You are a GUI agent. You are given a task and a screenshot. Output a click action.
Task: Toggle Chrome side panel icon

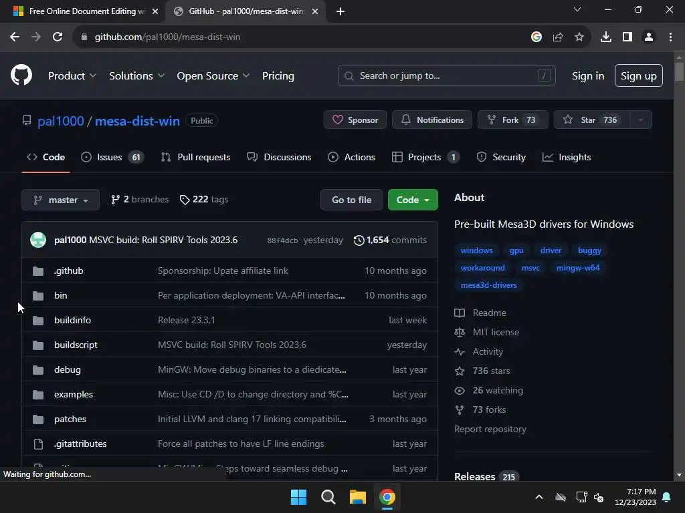click(627, 37)
